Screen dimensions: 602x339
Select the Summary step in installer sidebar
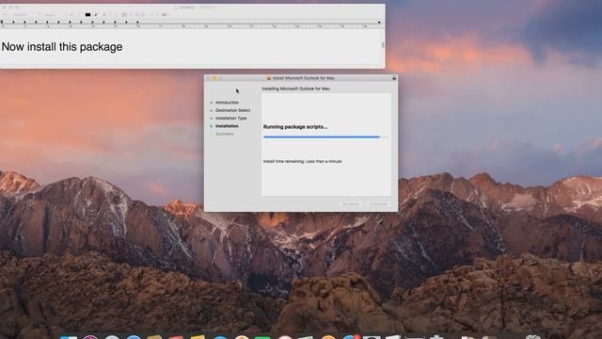pos(224,134)
